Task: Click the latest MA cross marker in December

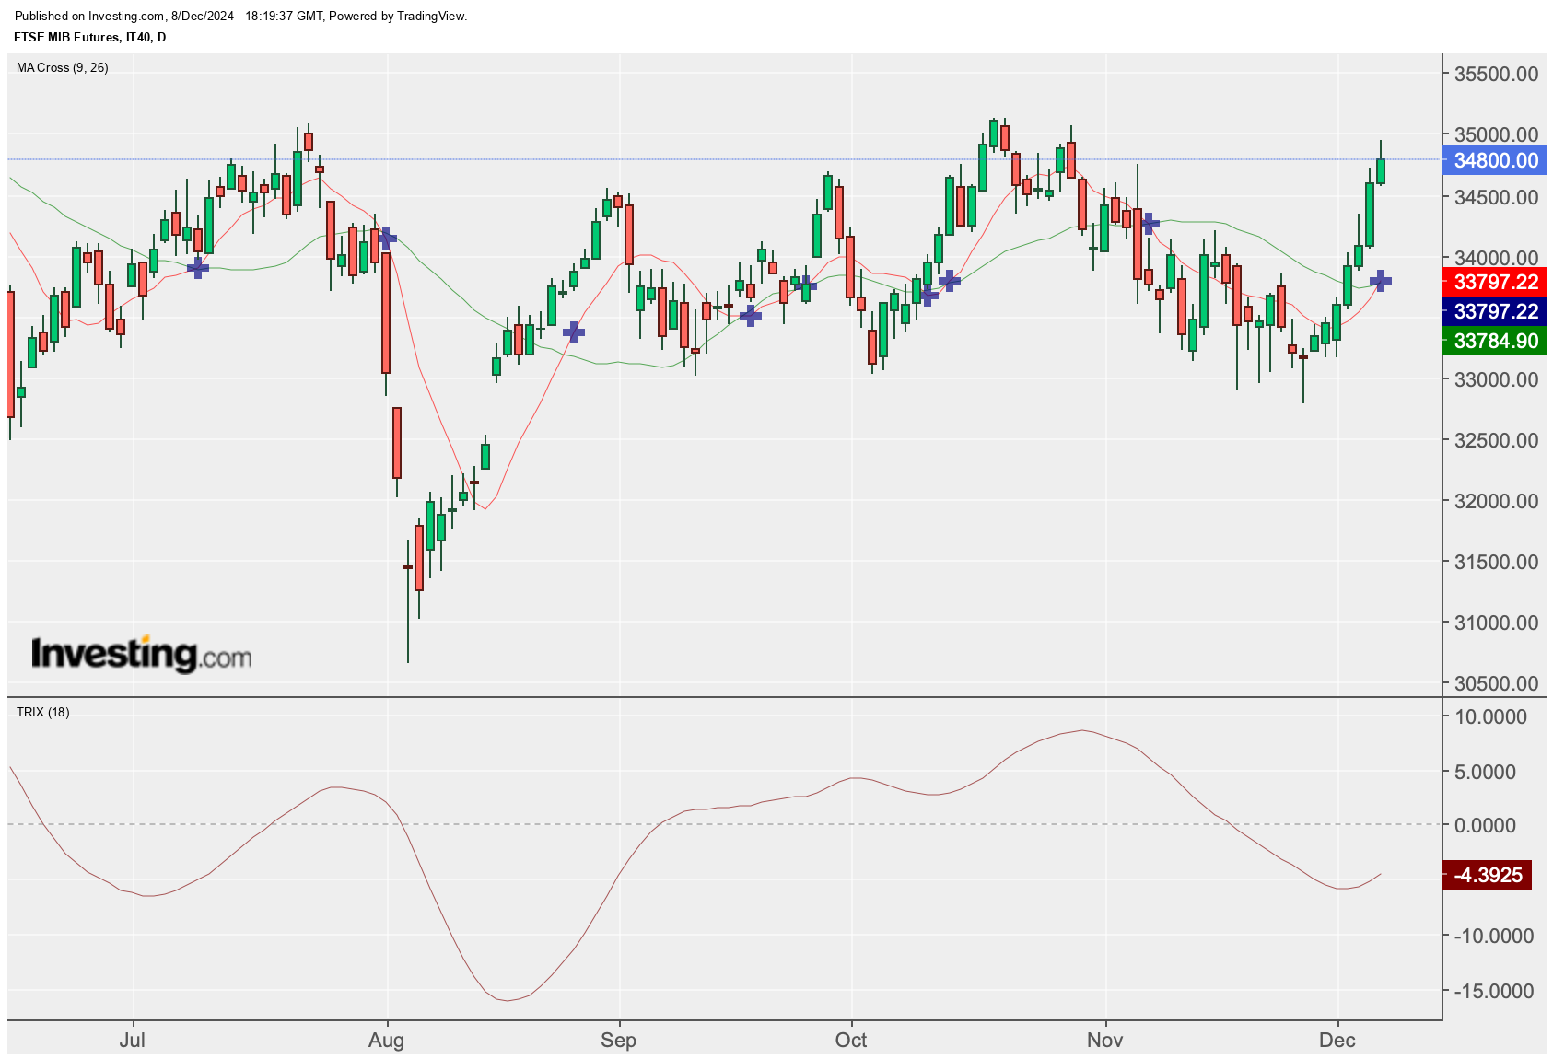Action: click(1380, 280)
